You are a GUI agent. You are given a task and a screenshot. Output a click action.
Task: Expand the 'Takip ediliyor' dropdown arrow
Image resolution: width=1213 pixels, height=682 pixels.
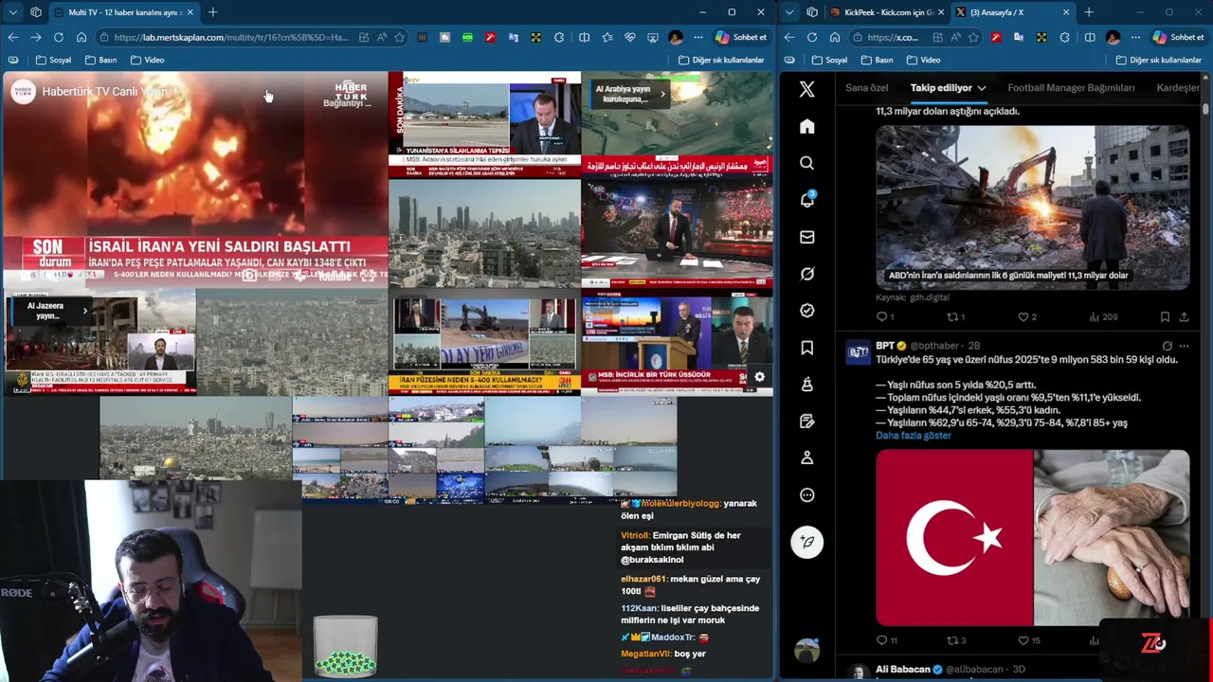(981, 88)
